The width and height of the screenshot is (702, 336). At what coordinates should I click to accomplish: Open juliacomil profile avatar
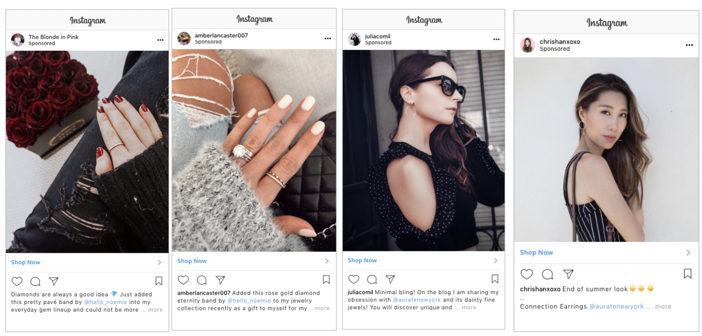click(x=354, y=39)
